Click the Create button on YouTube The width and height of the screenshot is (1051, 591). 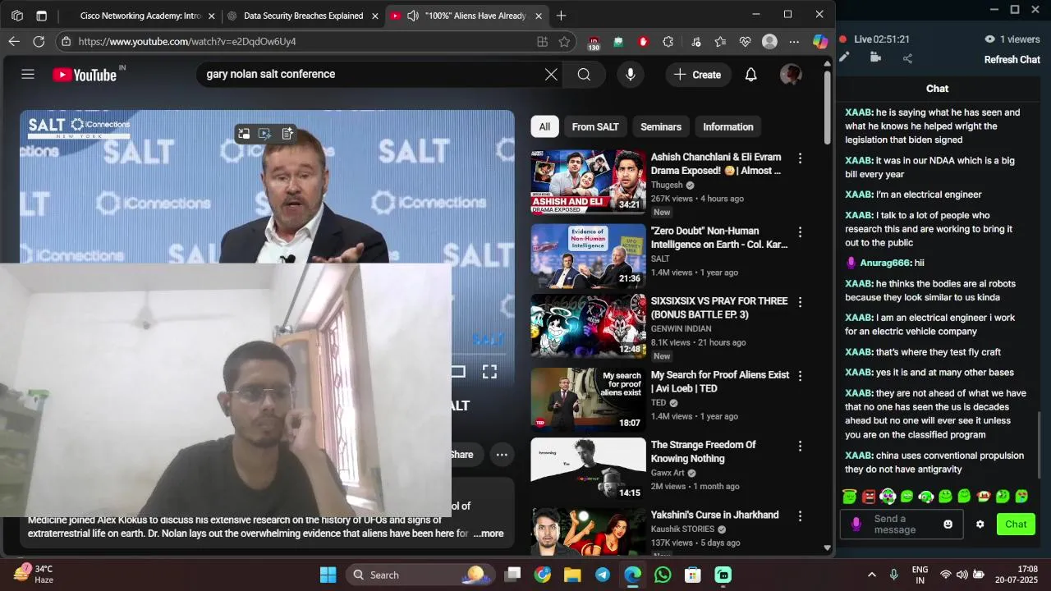698,75
